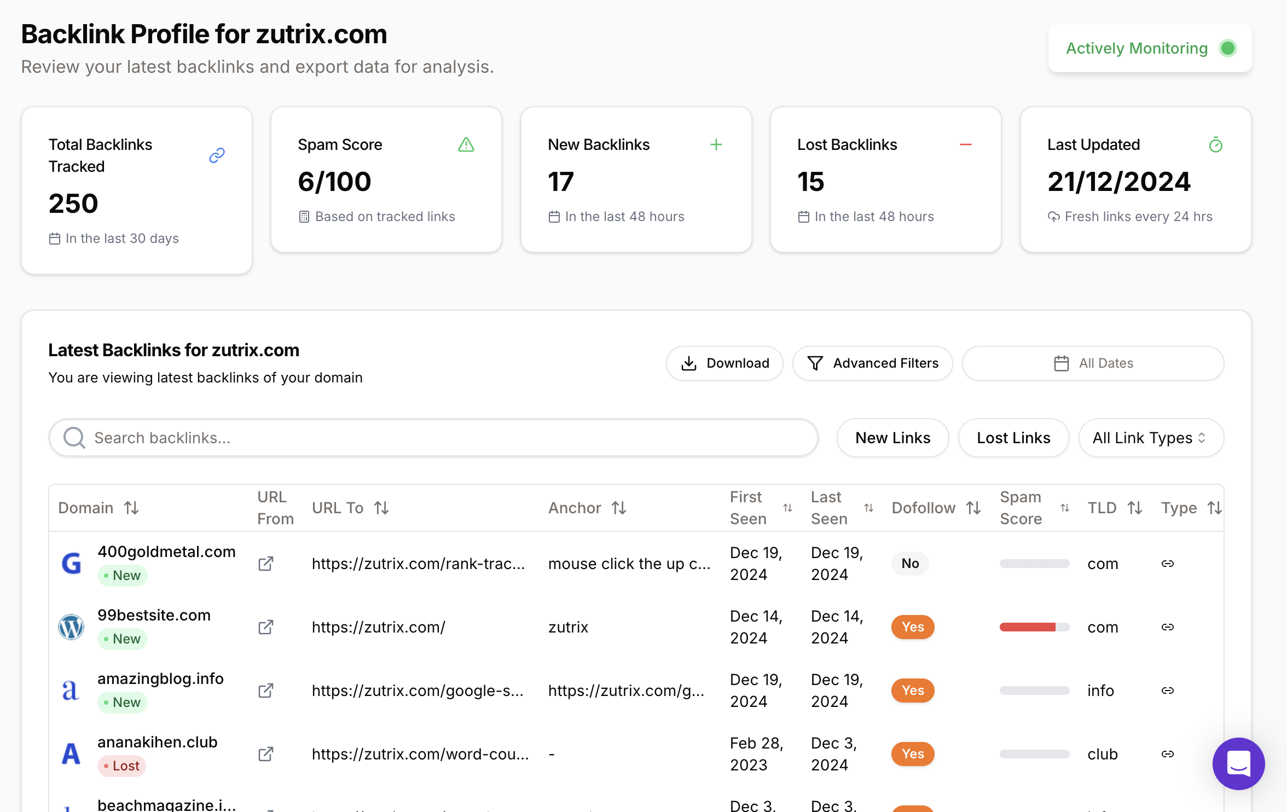Click the calendar icon next to All Dates
This screenshot has width=1287, height=812.
1060,362
